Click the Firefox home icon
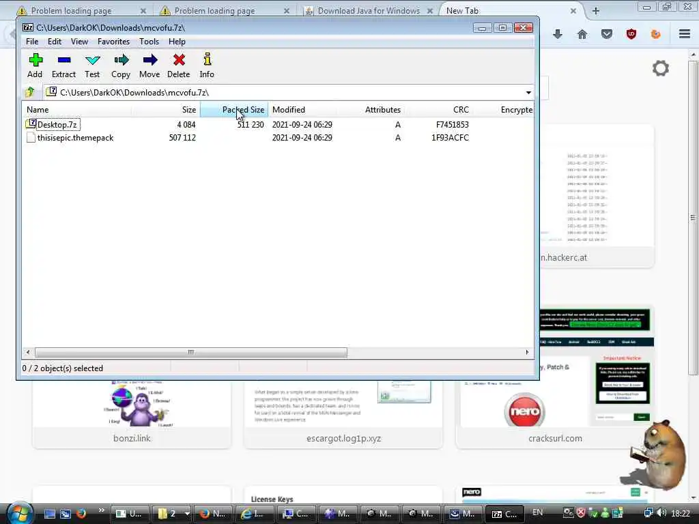Screen dimensions: 699x524 (x=582, y=34)
